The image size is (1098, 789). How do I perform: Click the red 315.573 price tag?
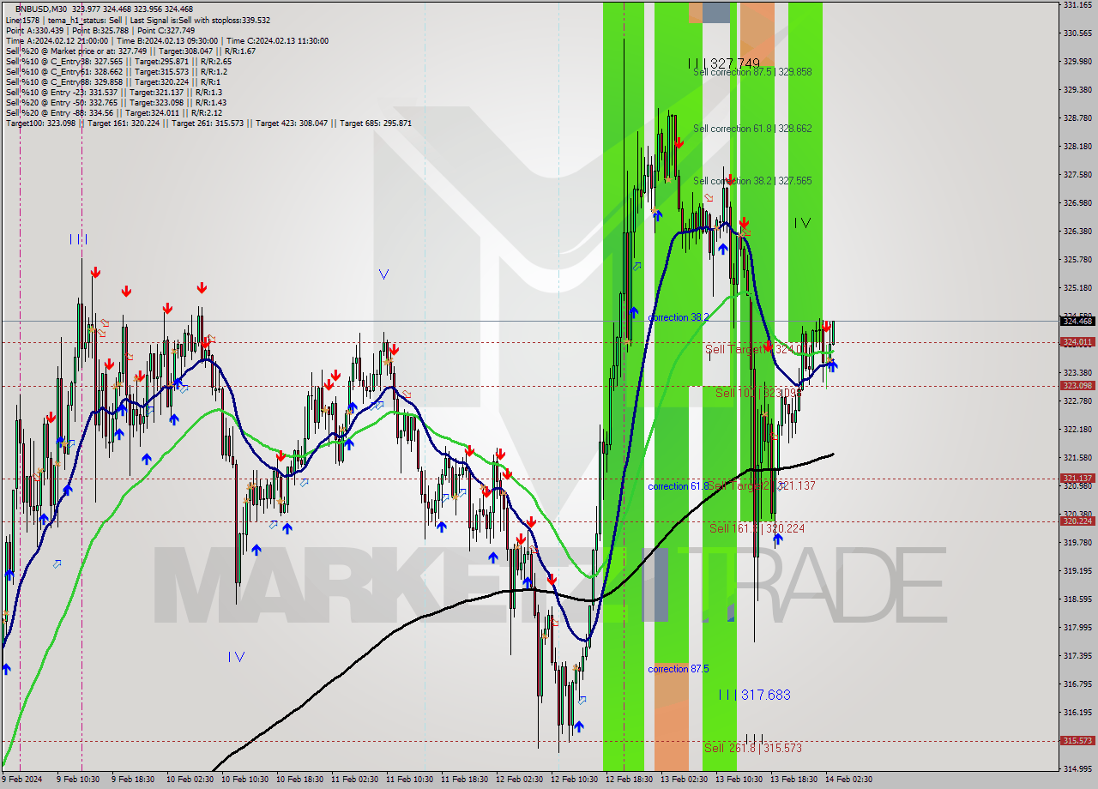pos(1077,741)
